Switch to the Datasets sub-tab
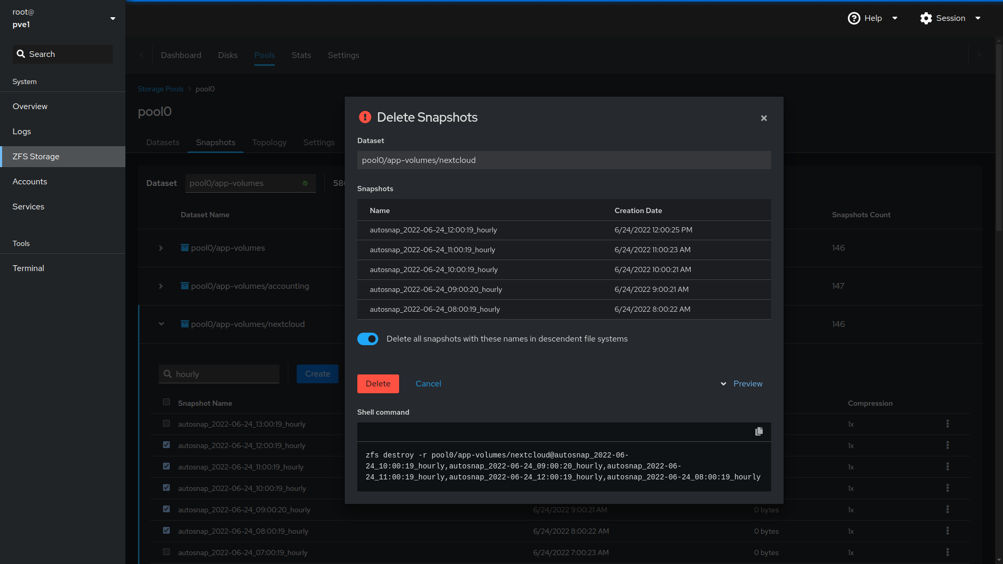The image size is (1003, 564). click(162, 143)
